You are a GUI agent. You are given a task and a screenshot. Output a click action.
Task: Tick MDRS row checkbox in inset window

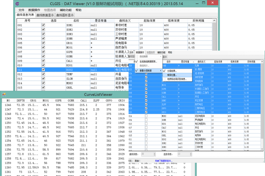146,116
